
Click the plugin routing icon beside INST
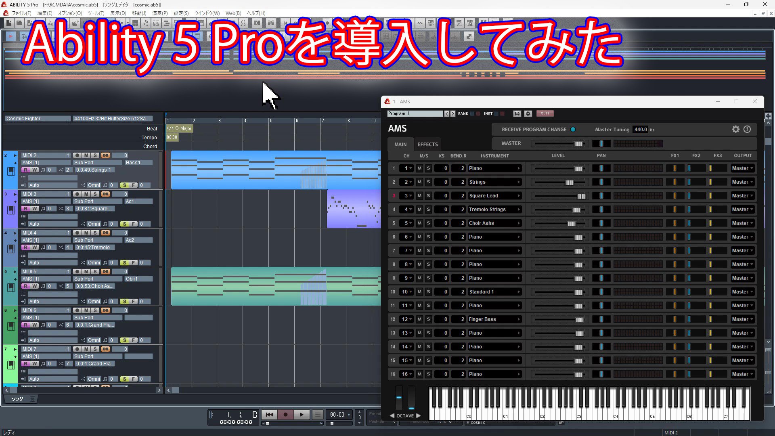(517, 113)
